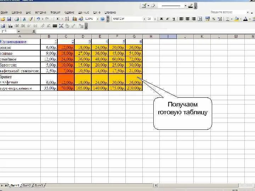This screenshot has height=191, width=255.
Task: Toggle align right
Action: coord(193,19)
